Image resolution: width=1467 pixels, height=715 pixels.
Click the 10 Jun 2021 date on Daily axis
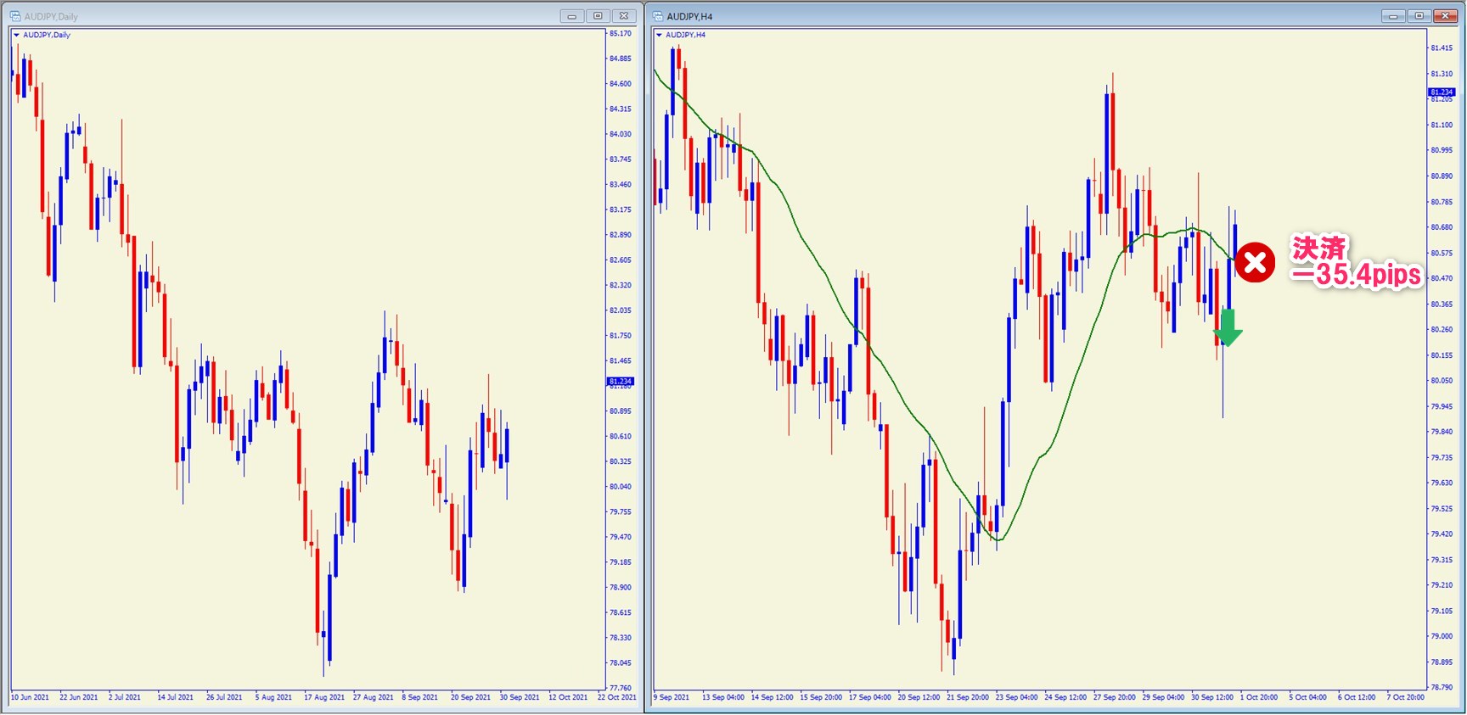30,698
